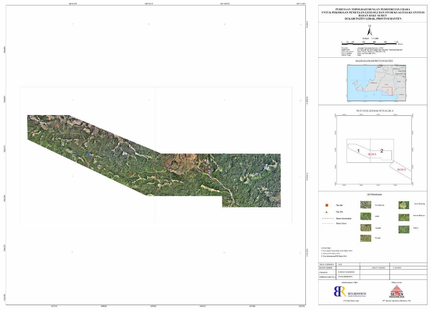Click the DIAGRAM LOKASI PROVINSI BANTEN heading
The image size is (431, 310).
click(374, 61)
